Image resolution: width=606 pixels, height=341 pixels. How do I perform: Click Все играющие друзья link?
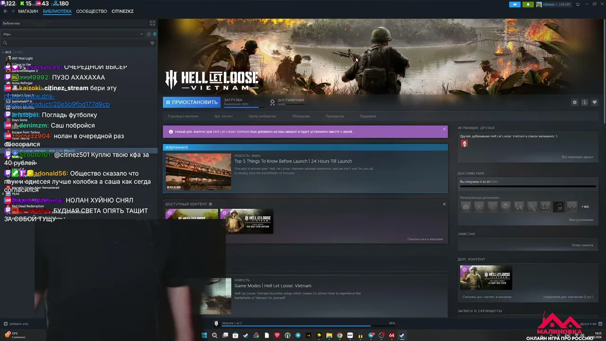(577, 157)
